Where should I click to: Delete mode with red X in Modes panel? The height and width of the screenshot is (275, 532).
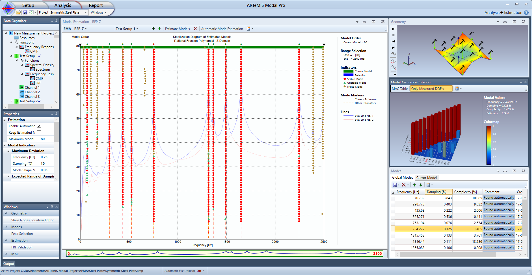[404, 185]
